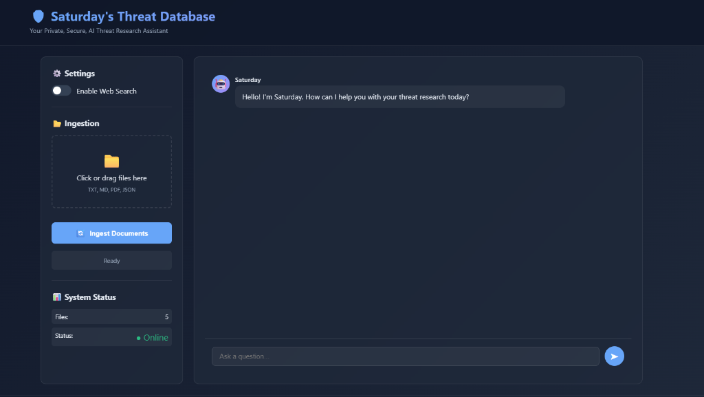Click the yellow folder icon in the drop zone

coord(112,161)
